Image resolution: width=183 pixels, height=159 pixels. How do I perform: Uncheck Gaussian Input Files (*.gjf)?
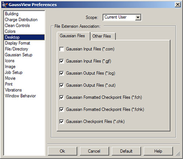(x=62, y=61)
